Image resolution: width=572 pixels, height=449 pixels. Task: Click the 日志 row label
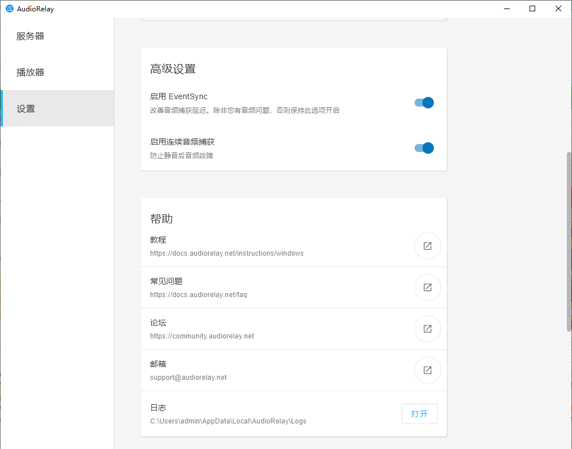coord(158,408)
